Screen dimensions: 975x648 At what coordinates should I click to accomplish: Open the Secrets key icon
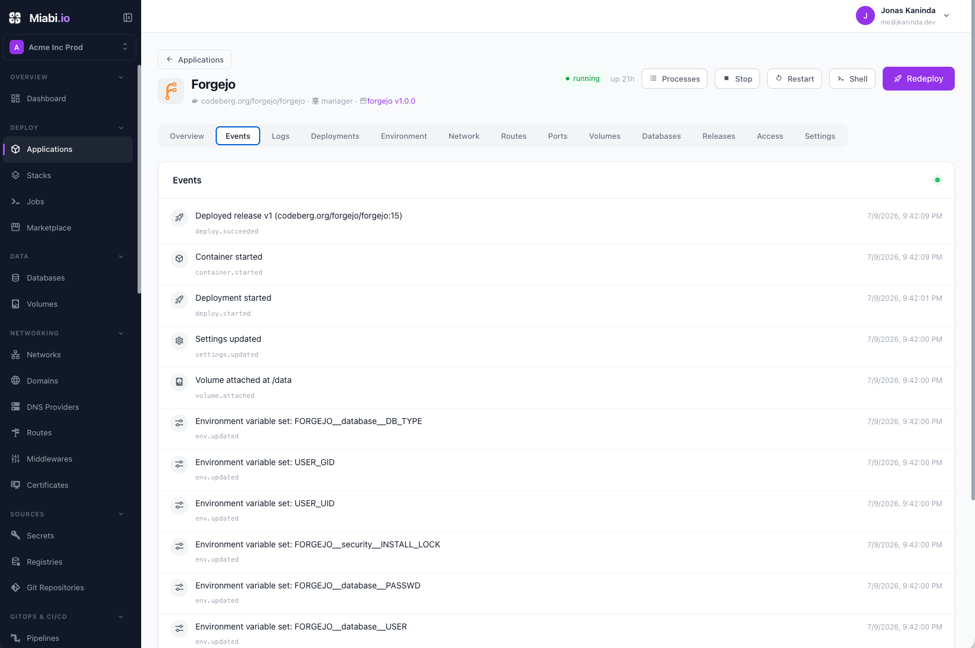[15, 535]
